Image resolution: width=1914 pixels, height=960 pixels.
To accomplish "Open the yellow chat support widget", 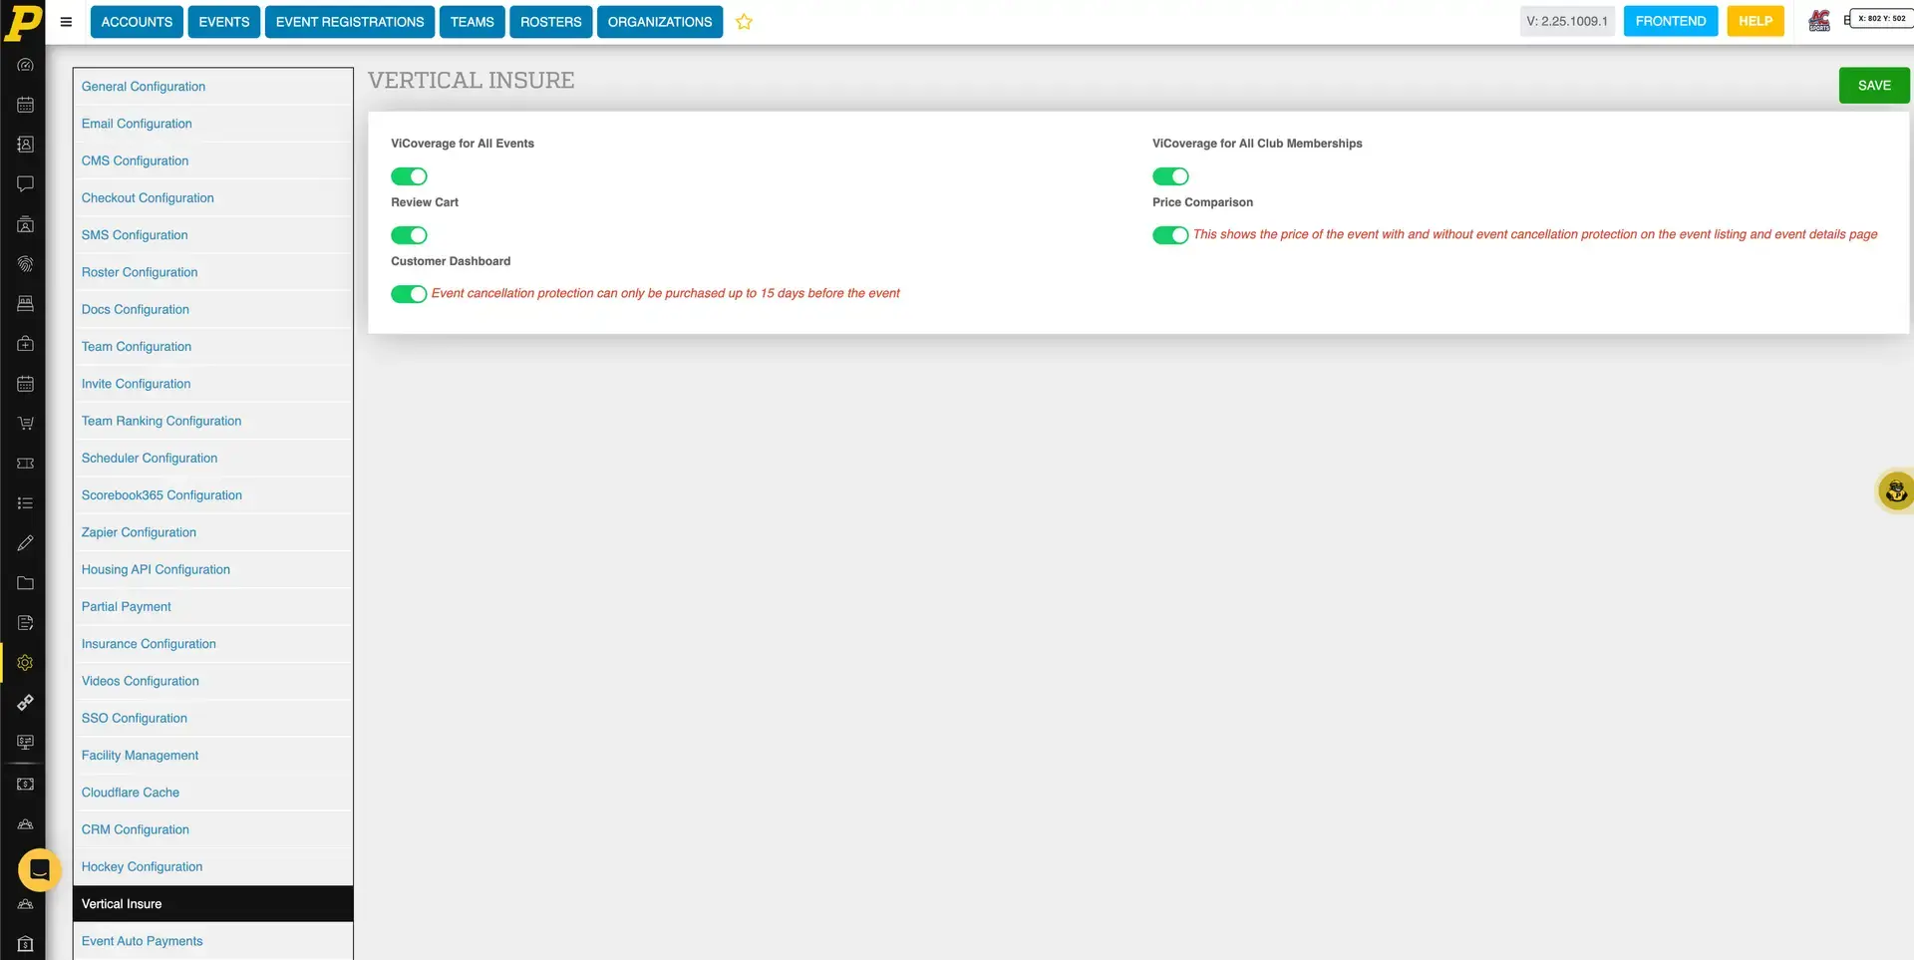I will coord(39,870).
